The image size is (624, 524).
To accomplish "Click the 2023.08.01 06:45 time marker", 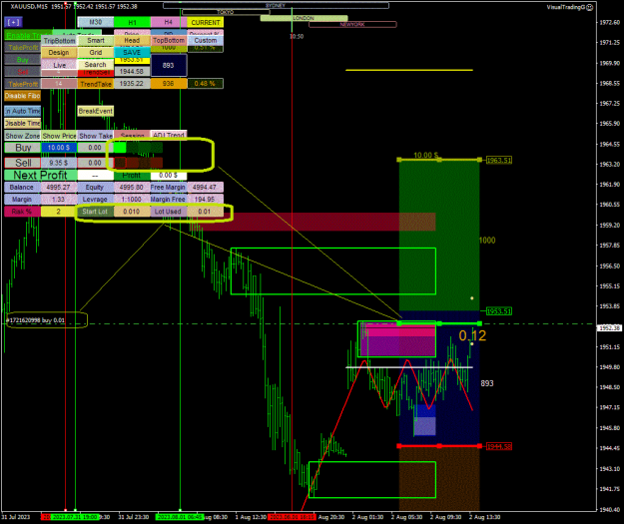I will [180, 517].
